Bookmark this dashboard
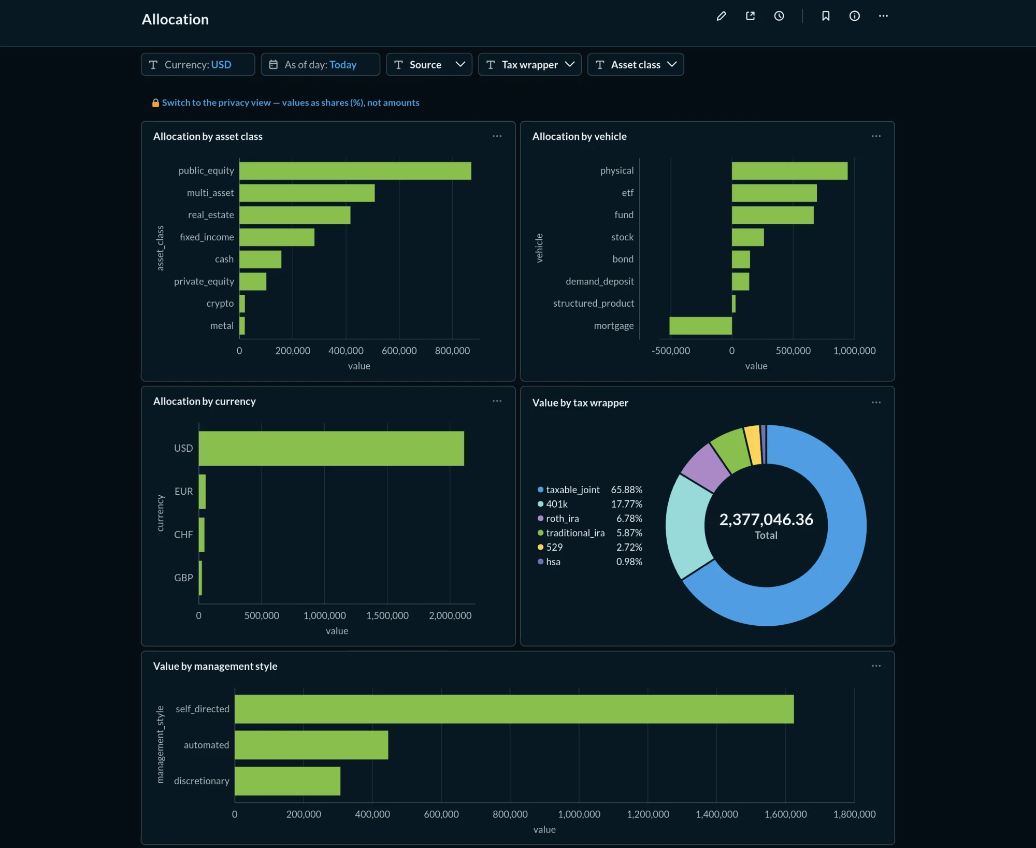The width and height of the screenshot is (1036, 848). click(x=826, y=16)
